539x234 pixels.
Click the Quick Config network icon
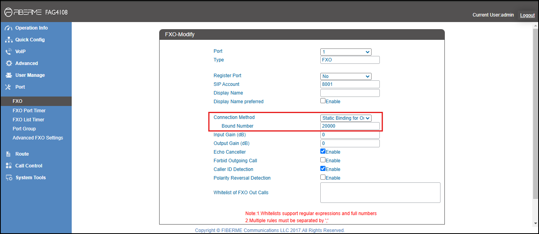pos(9,40)
